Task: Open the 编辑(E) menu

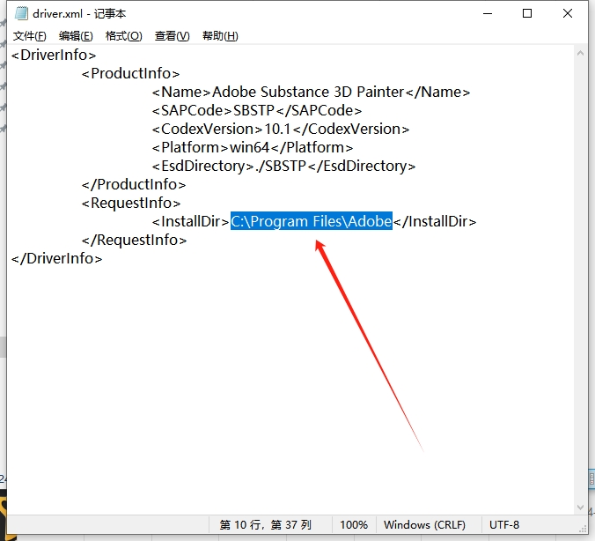Action: tap(76, 36)
